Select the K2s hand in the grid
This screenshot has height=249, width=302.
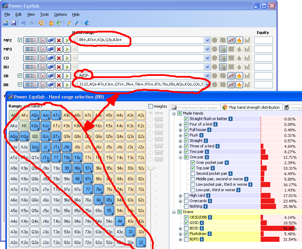[x=141, y=126]
